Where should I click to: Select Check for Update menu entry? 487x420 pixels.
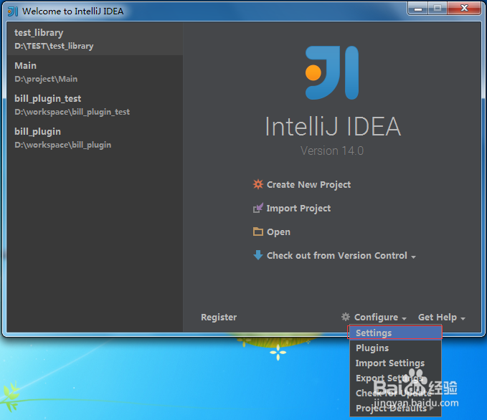point(395,393)
